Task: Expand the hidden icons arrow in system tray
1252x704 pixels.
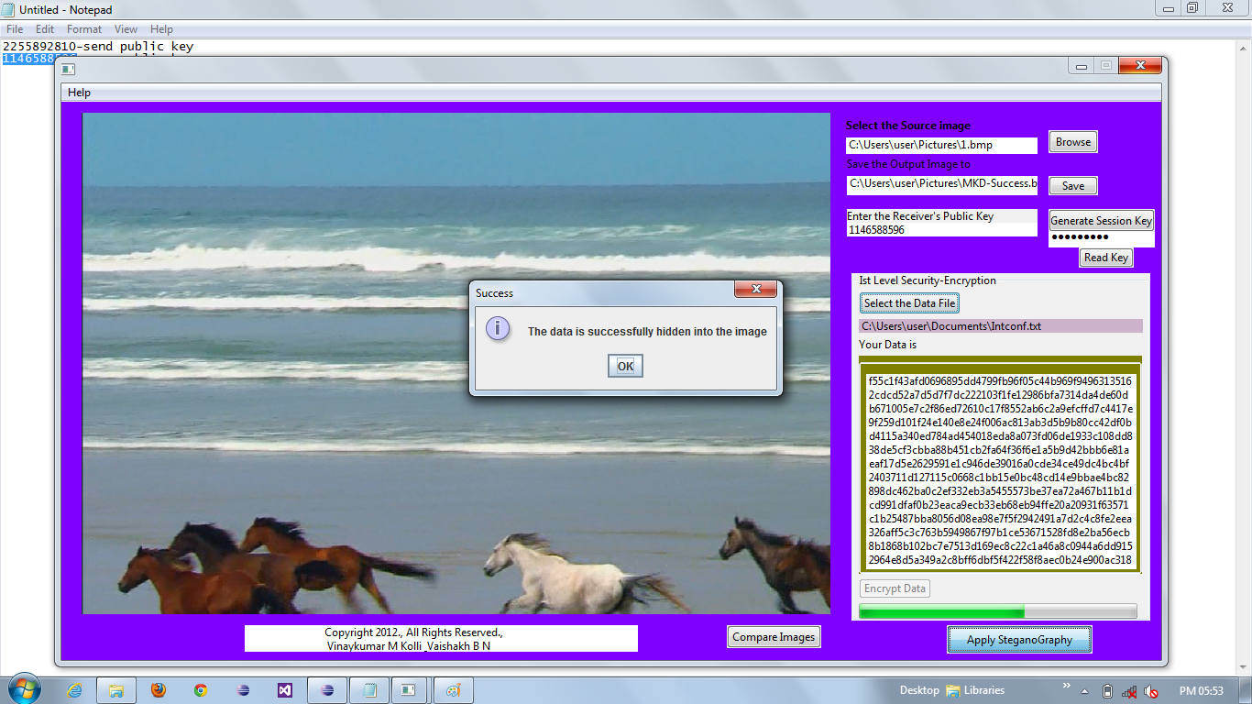Action: (x=1084, y=691)
